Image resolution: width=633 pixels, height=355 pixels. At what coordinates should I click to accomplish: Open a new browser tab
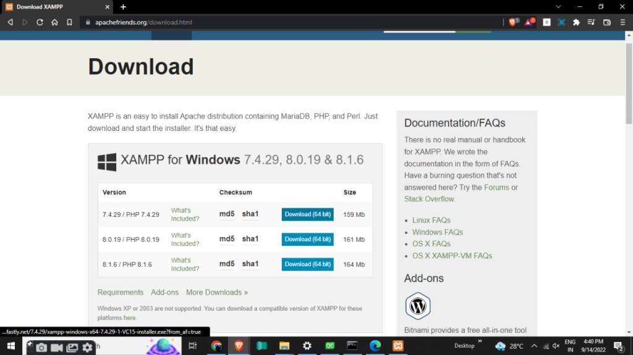point(123,7)
